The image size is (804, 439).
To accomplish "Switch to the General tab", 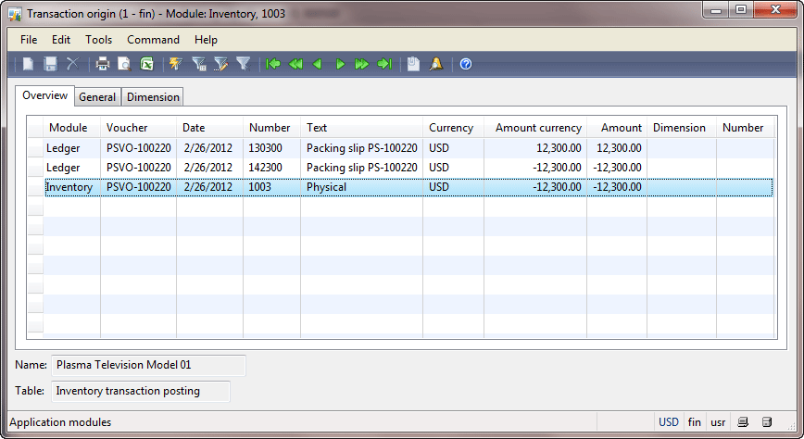I will tap(97, 97).
